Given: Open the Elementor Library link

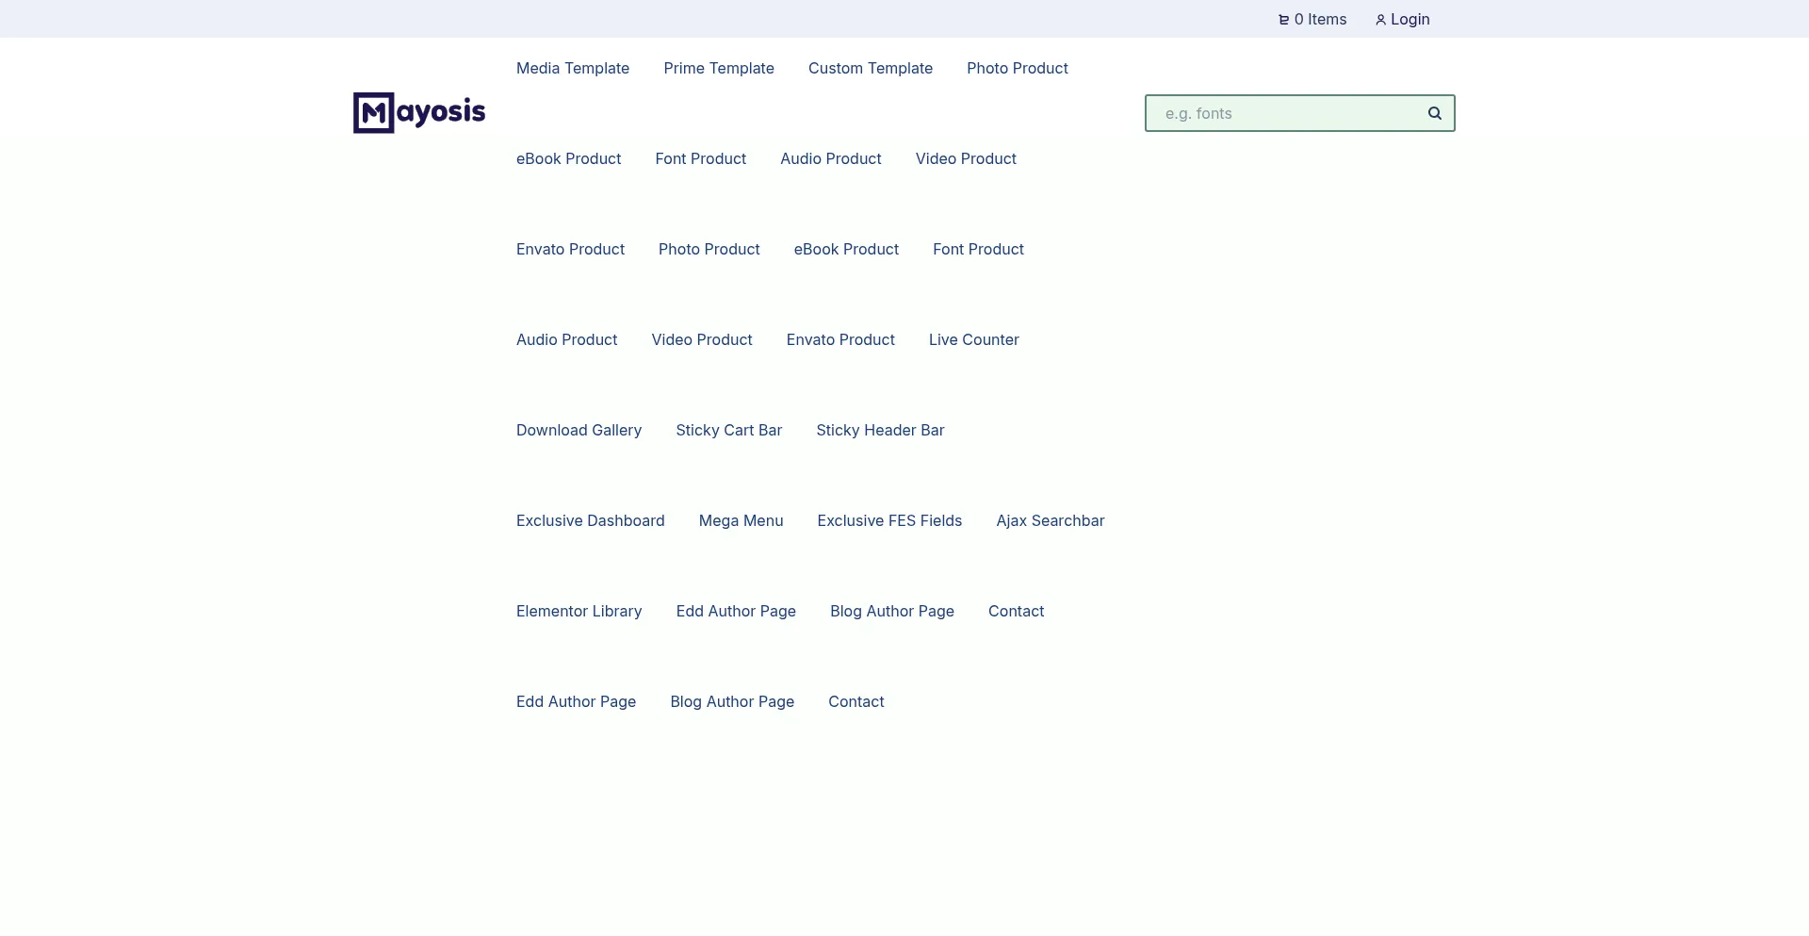Looking at the screenshot, I should (579, 611).
